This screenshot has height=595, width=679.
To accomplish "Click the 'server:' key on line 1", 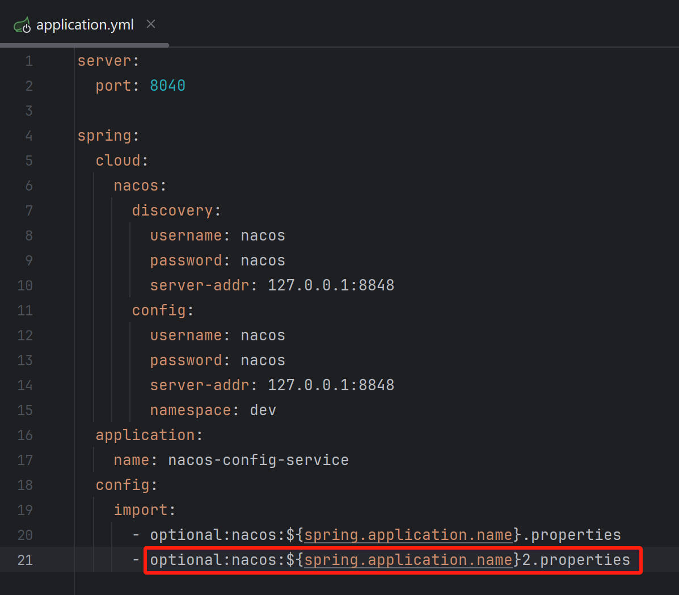I will click(108, 61).
